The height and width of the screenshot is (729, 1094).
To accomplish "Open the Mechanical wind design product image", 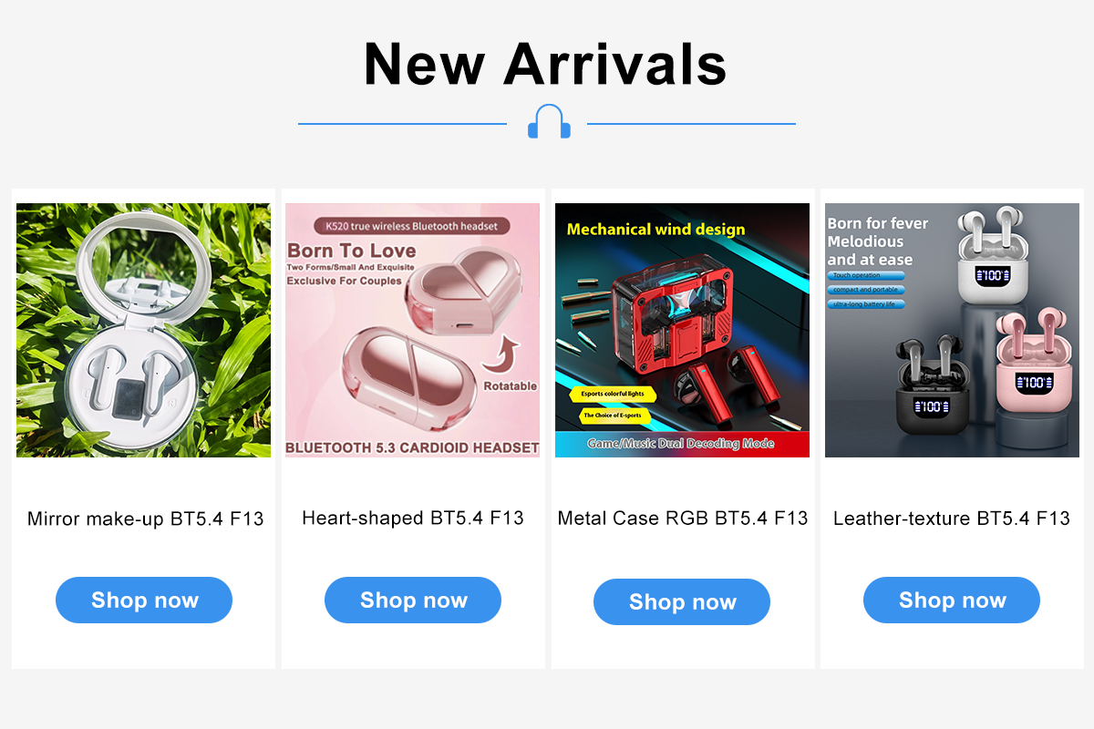I will [x=682, y=330].
